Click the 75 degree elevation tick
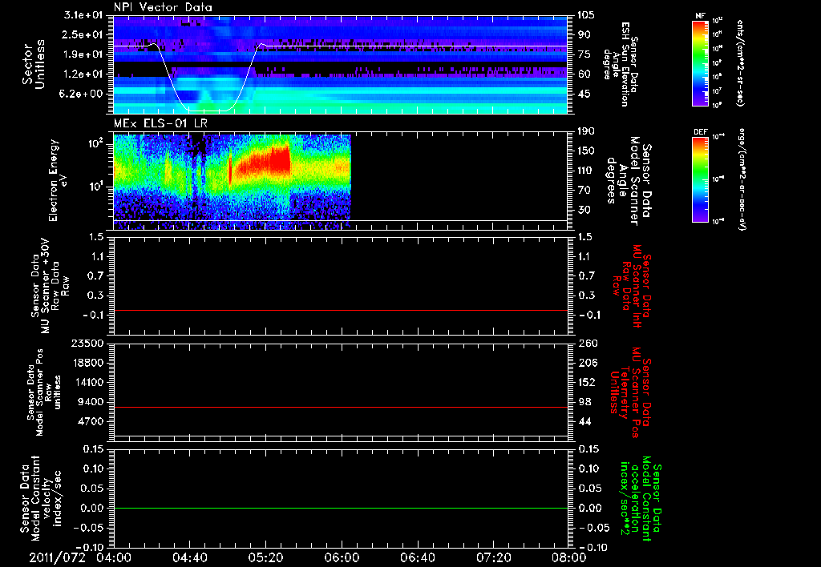Screen dimensions: 821x567 click(584, 54)
